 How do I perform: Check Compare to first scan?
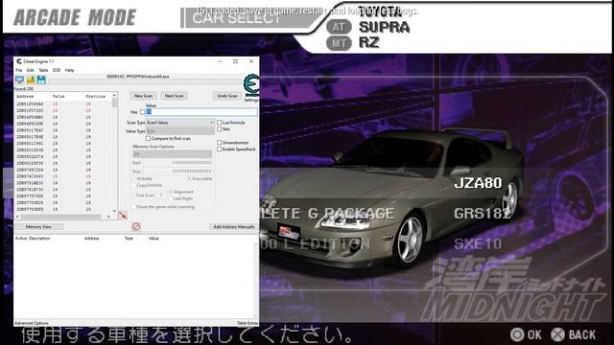click(x=148, y=138)
